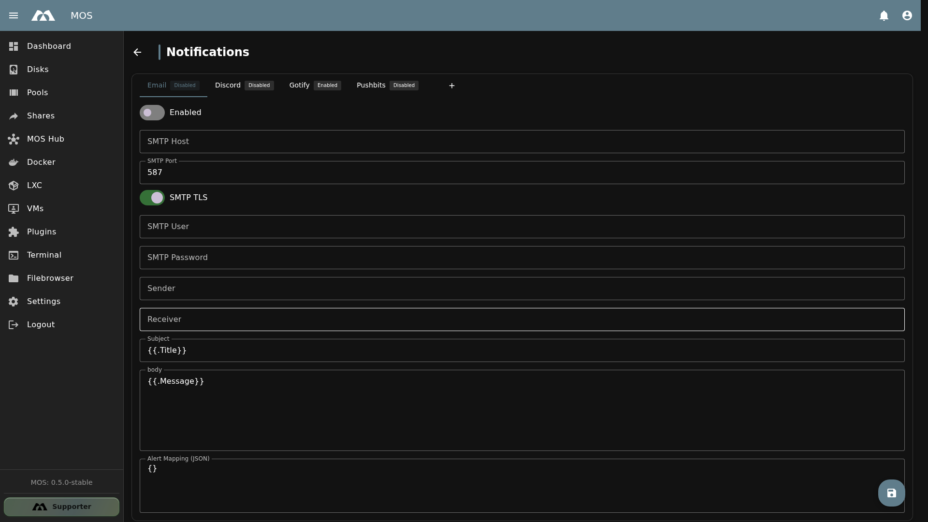Open the user account icon

[x=907, y=15]
